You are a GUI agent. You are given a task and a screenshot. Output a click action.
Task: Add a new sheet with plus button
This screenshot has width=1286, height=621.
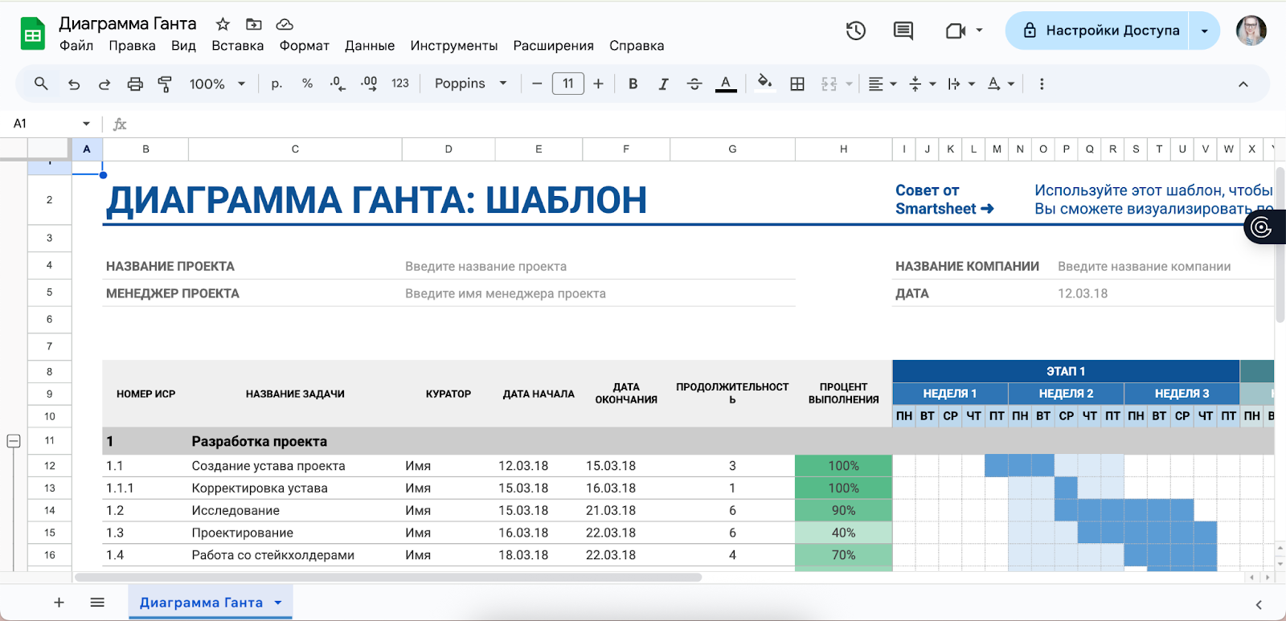(x=59, y=603)
